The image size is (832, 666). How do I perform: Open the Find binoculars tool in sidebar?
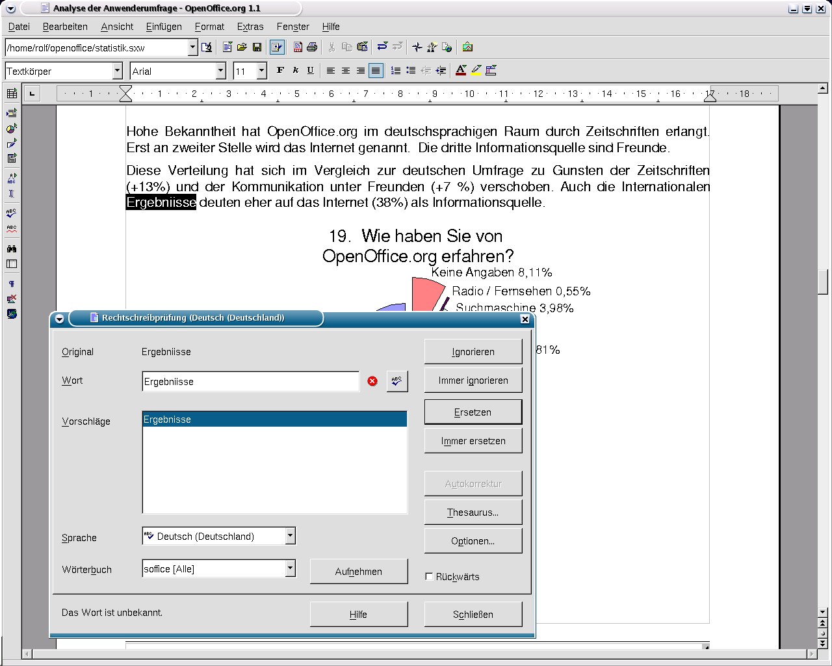coord(12,248)
